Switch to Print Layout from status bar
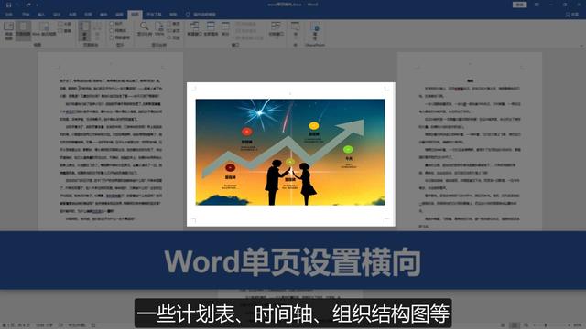586x329 pixels. click(x=515, y=325)
